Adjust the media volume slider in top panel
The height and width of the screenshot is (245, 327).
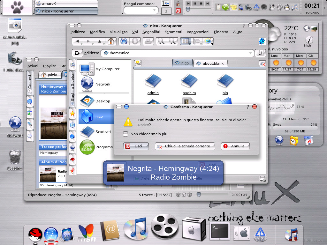(199, 9)
